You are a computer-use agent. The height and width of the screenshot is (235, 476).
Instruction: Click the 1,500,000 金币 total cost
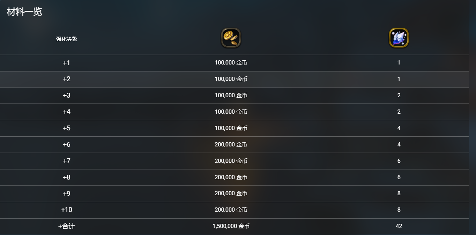tap(231, 226)
